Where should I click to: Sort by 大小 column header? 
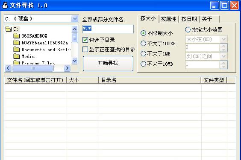pyautogui.click(x=82, y=80)
